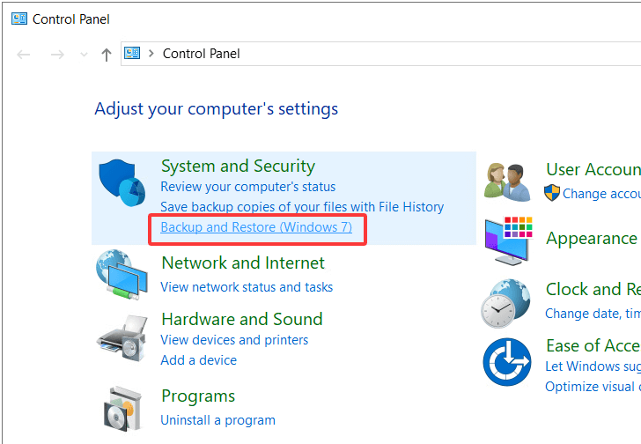The height and width of the screenshot is (444, 641).
Task: Open View network status and tasks
Action: [x=247, y=286]
